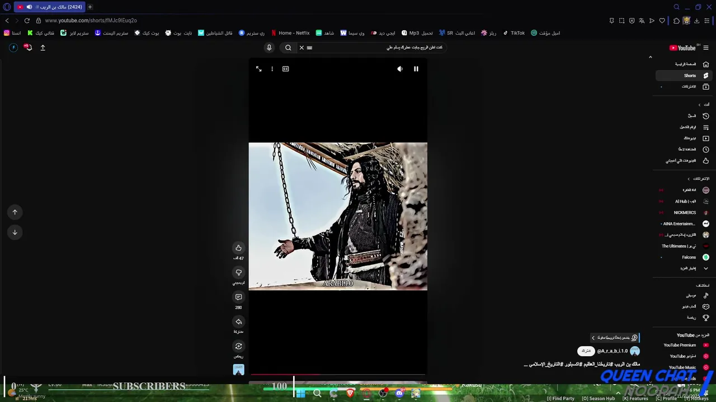Image resolution: width=716 pixels, height=402 pixels.
Task: Go to the next Short with down arrow
Action: [x=15, y=232]
